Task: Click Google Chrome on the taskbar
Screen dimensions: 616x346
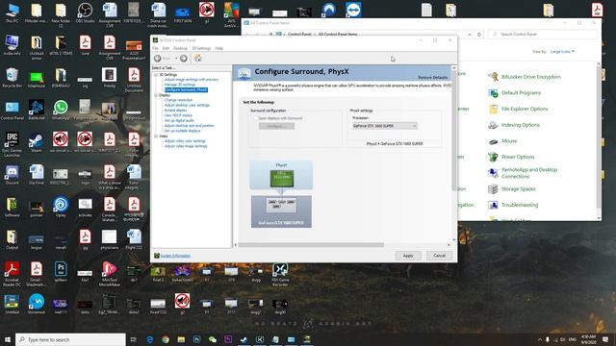Action: pos(166,339)
